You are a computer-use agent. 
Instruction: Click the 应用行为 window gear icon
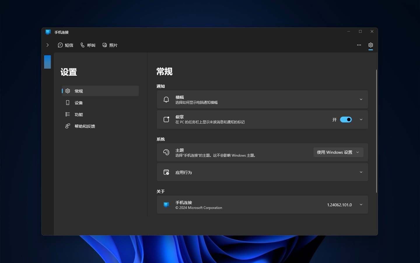click(166, 172)
